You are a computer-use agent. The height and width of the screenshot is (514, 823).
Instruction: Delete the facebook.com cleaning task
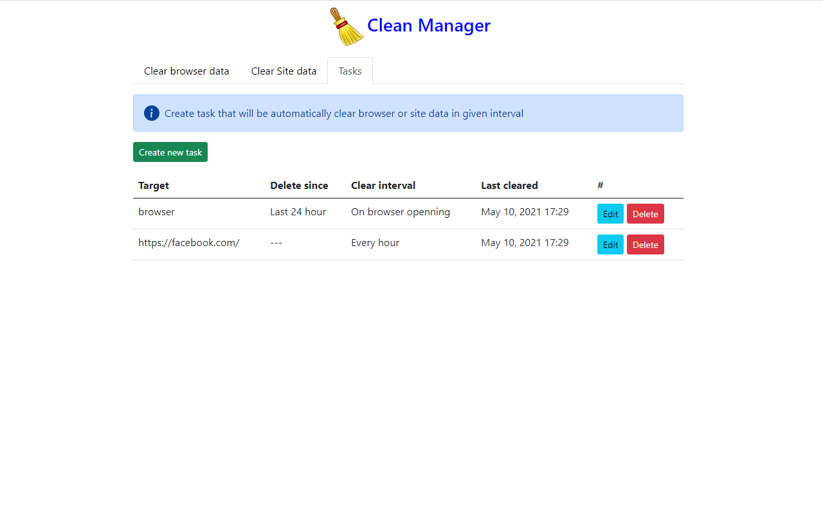point(645,244)
